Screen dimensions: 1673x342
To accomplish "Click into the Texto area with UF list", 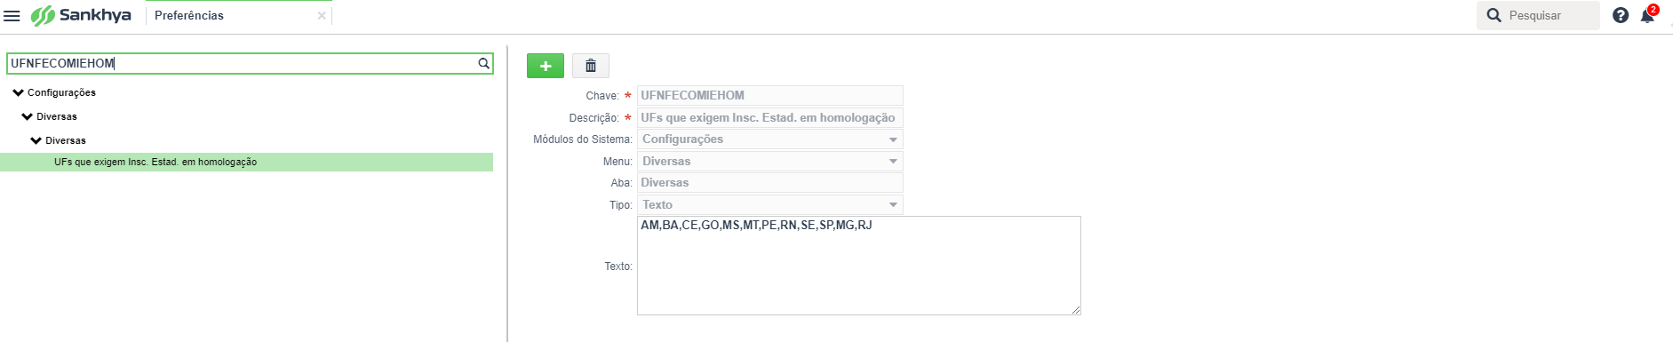I will click(859, 266).
